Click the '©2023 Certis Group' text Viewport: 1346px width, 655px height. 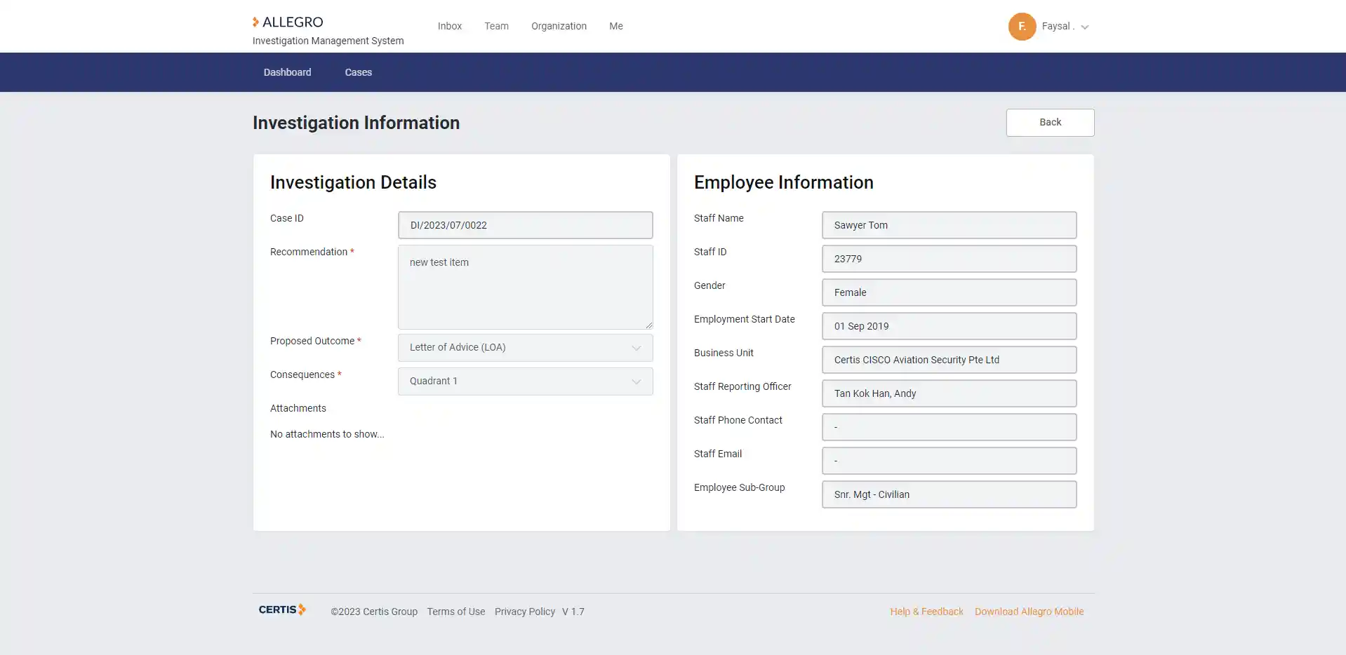pyautogui.click(x=374, y=612)
